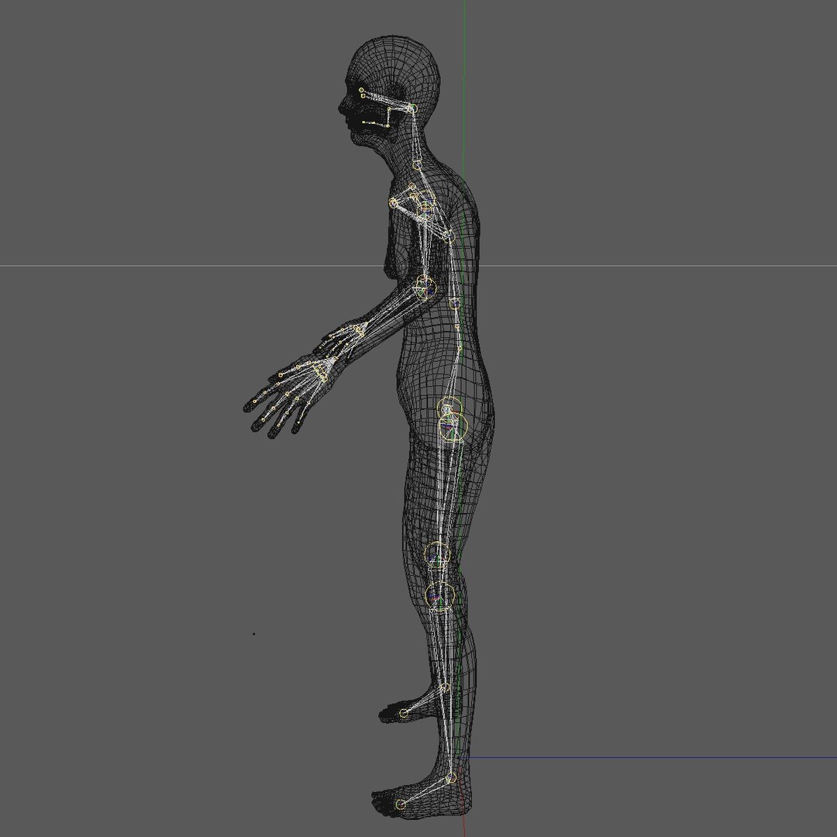Image resolution: width=837 pixels, height=837 pixels.
Task: Select the eye joint on the face
Action: 361,90
